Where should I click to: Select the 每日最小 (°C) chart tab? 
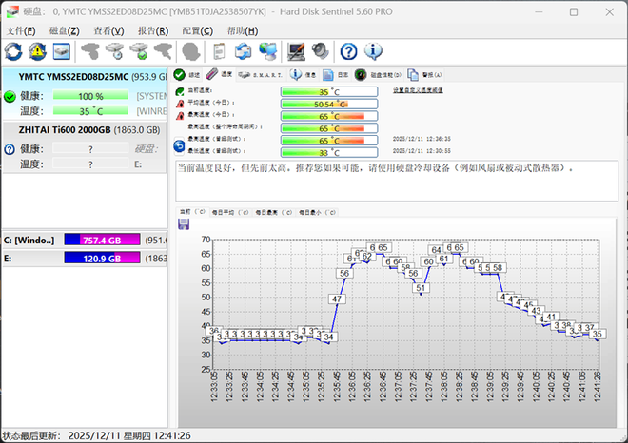point(315,212)
